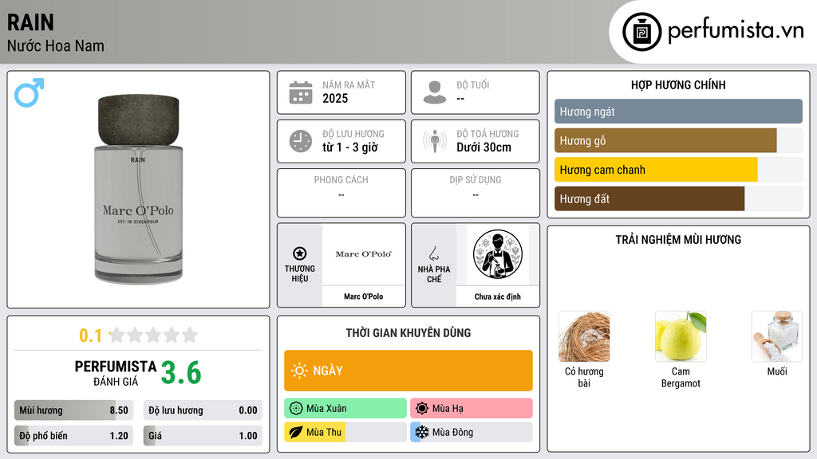The height and width of the screenshot is (459, 817).
Task: Click the Trải nghiệm mùi hương heading
Action: point(678,240)
